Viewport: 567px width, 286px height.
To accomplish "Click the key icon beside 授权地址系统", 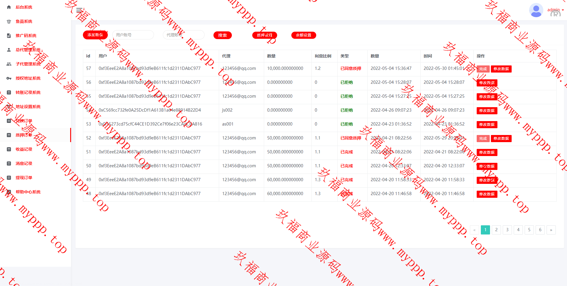I will 9,78.
